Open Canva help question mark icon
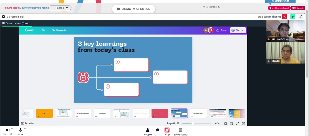The width and height of the screenshot is (309, 136). [x=243, y=123]
